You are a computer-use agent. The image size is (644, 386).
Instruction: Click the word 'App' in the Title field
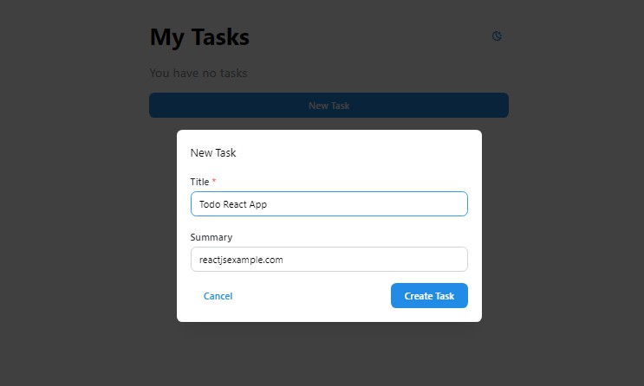[258, 204]
